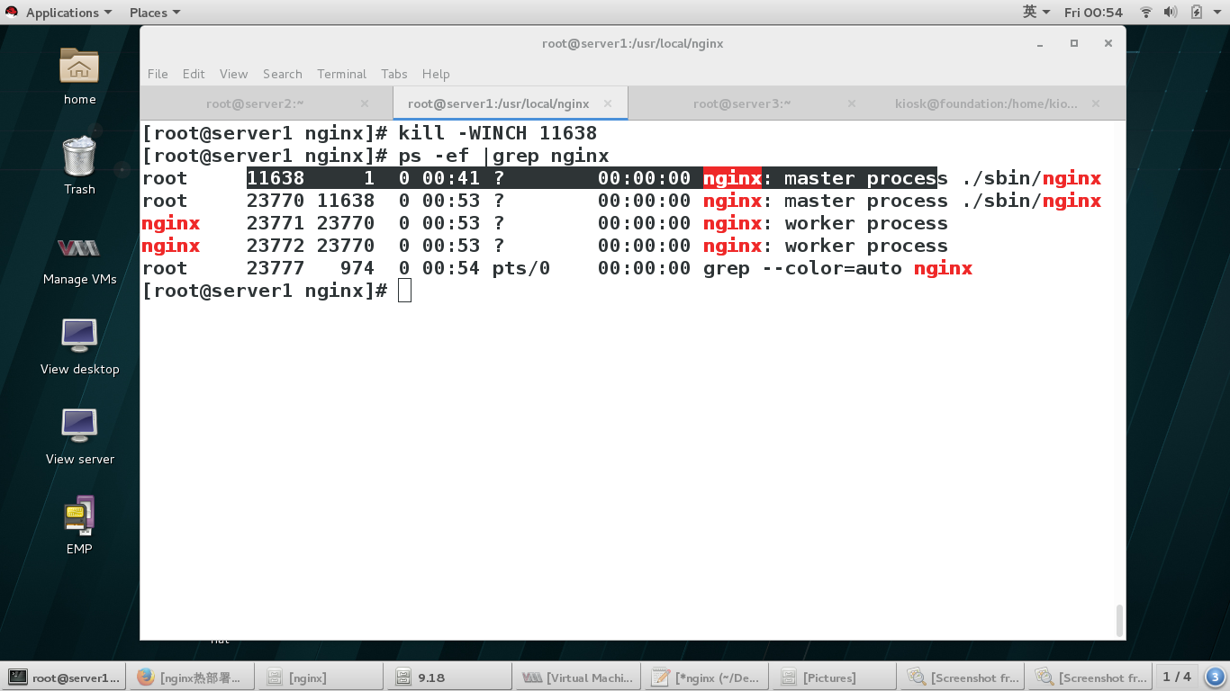Open the Tabs menu
This screenshot has height=691, width=1230.
point(394,74)
